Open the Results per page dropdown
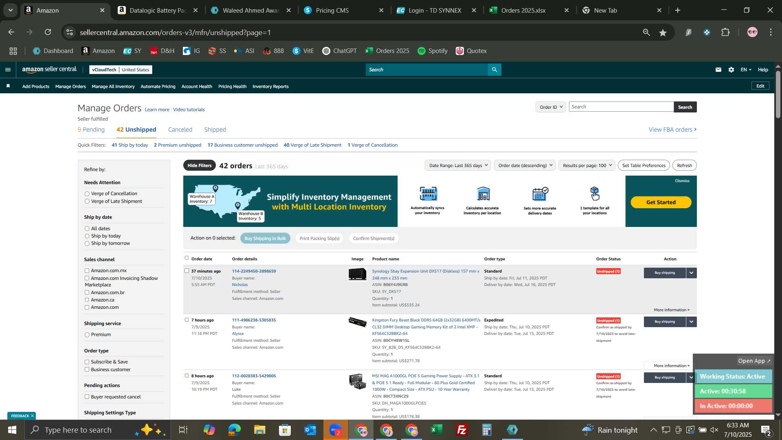Image resolution: width=782 pixels, height=440 pixels. [x=587, y=165]
